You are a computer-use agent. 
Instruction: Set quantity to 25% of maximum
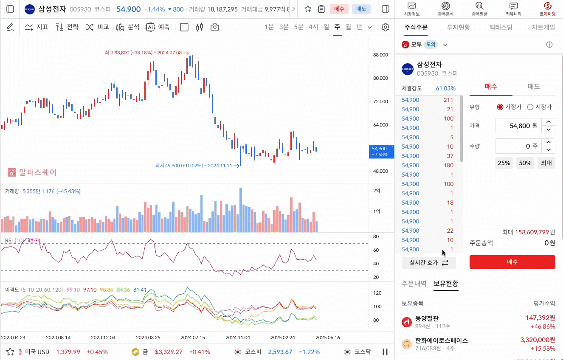(504, 163)
